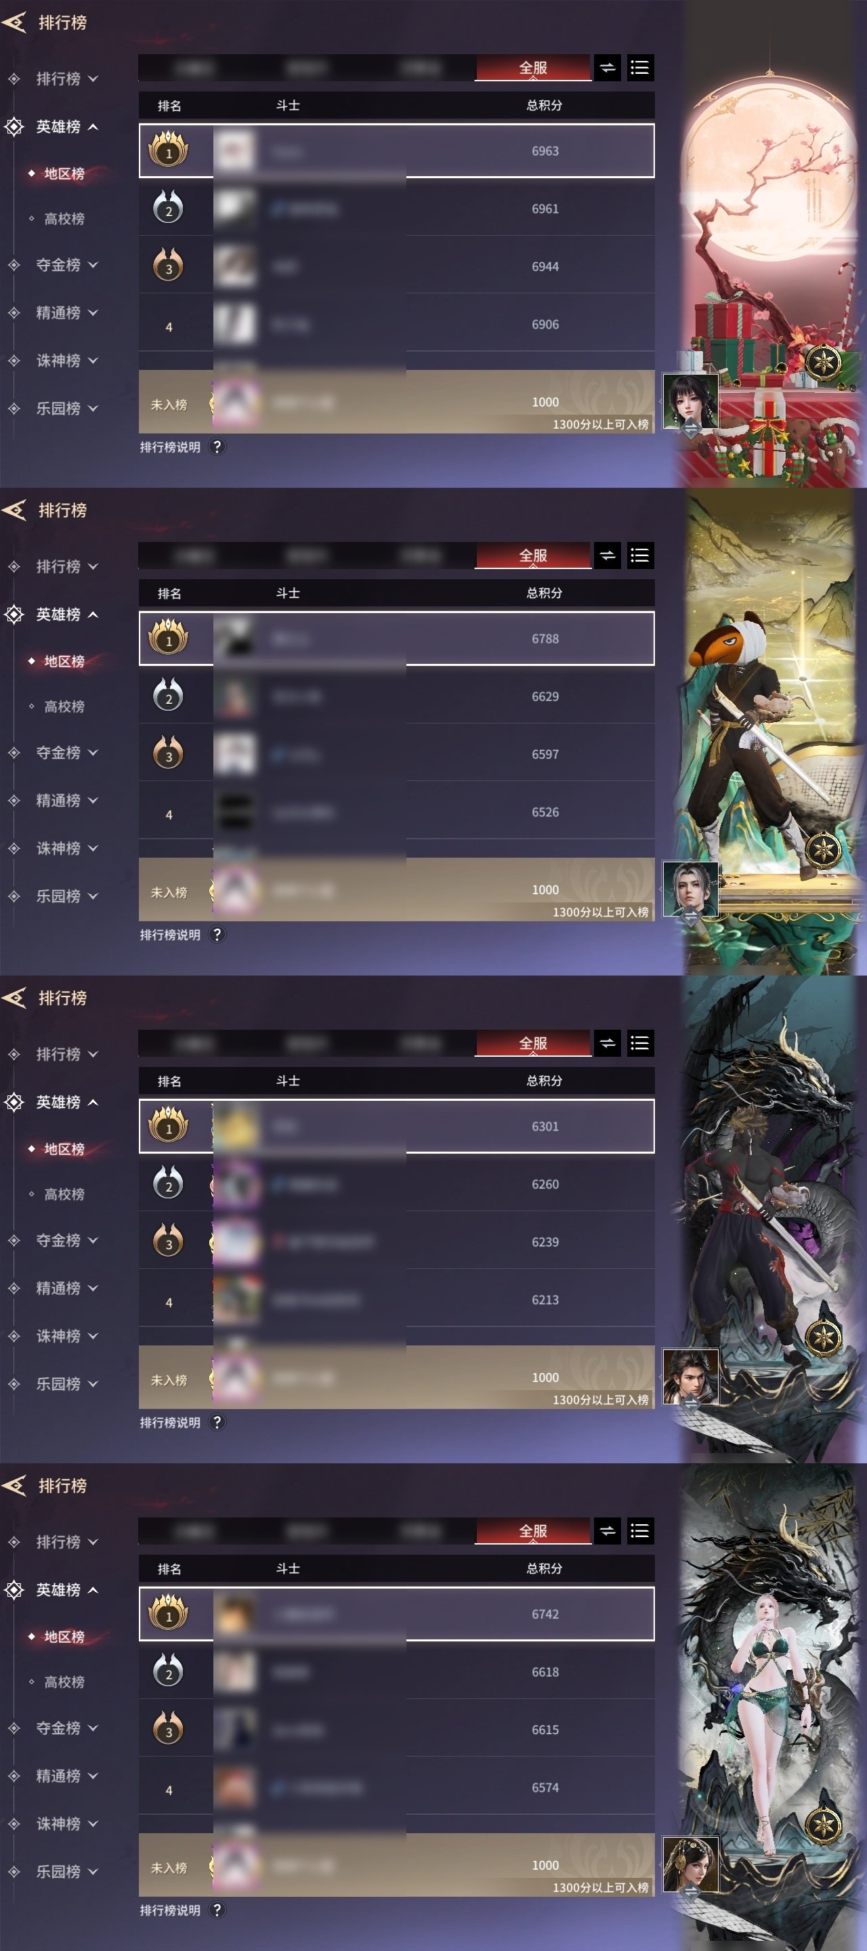867x1951 pixels.
Task: Select the 全服 tab above the 6742 leaderboard
Action: 533,1532
